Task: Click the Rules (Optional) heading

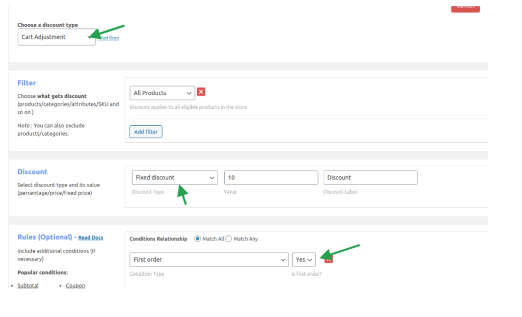Action: click(45, 237)
